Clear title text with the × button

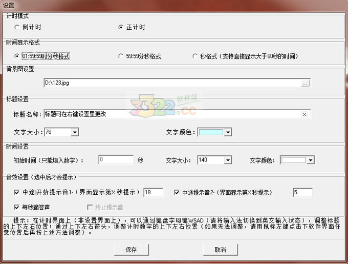click(304, 114)
